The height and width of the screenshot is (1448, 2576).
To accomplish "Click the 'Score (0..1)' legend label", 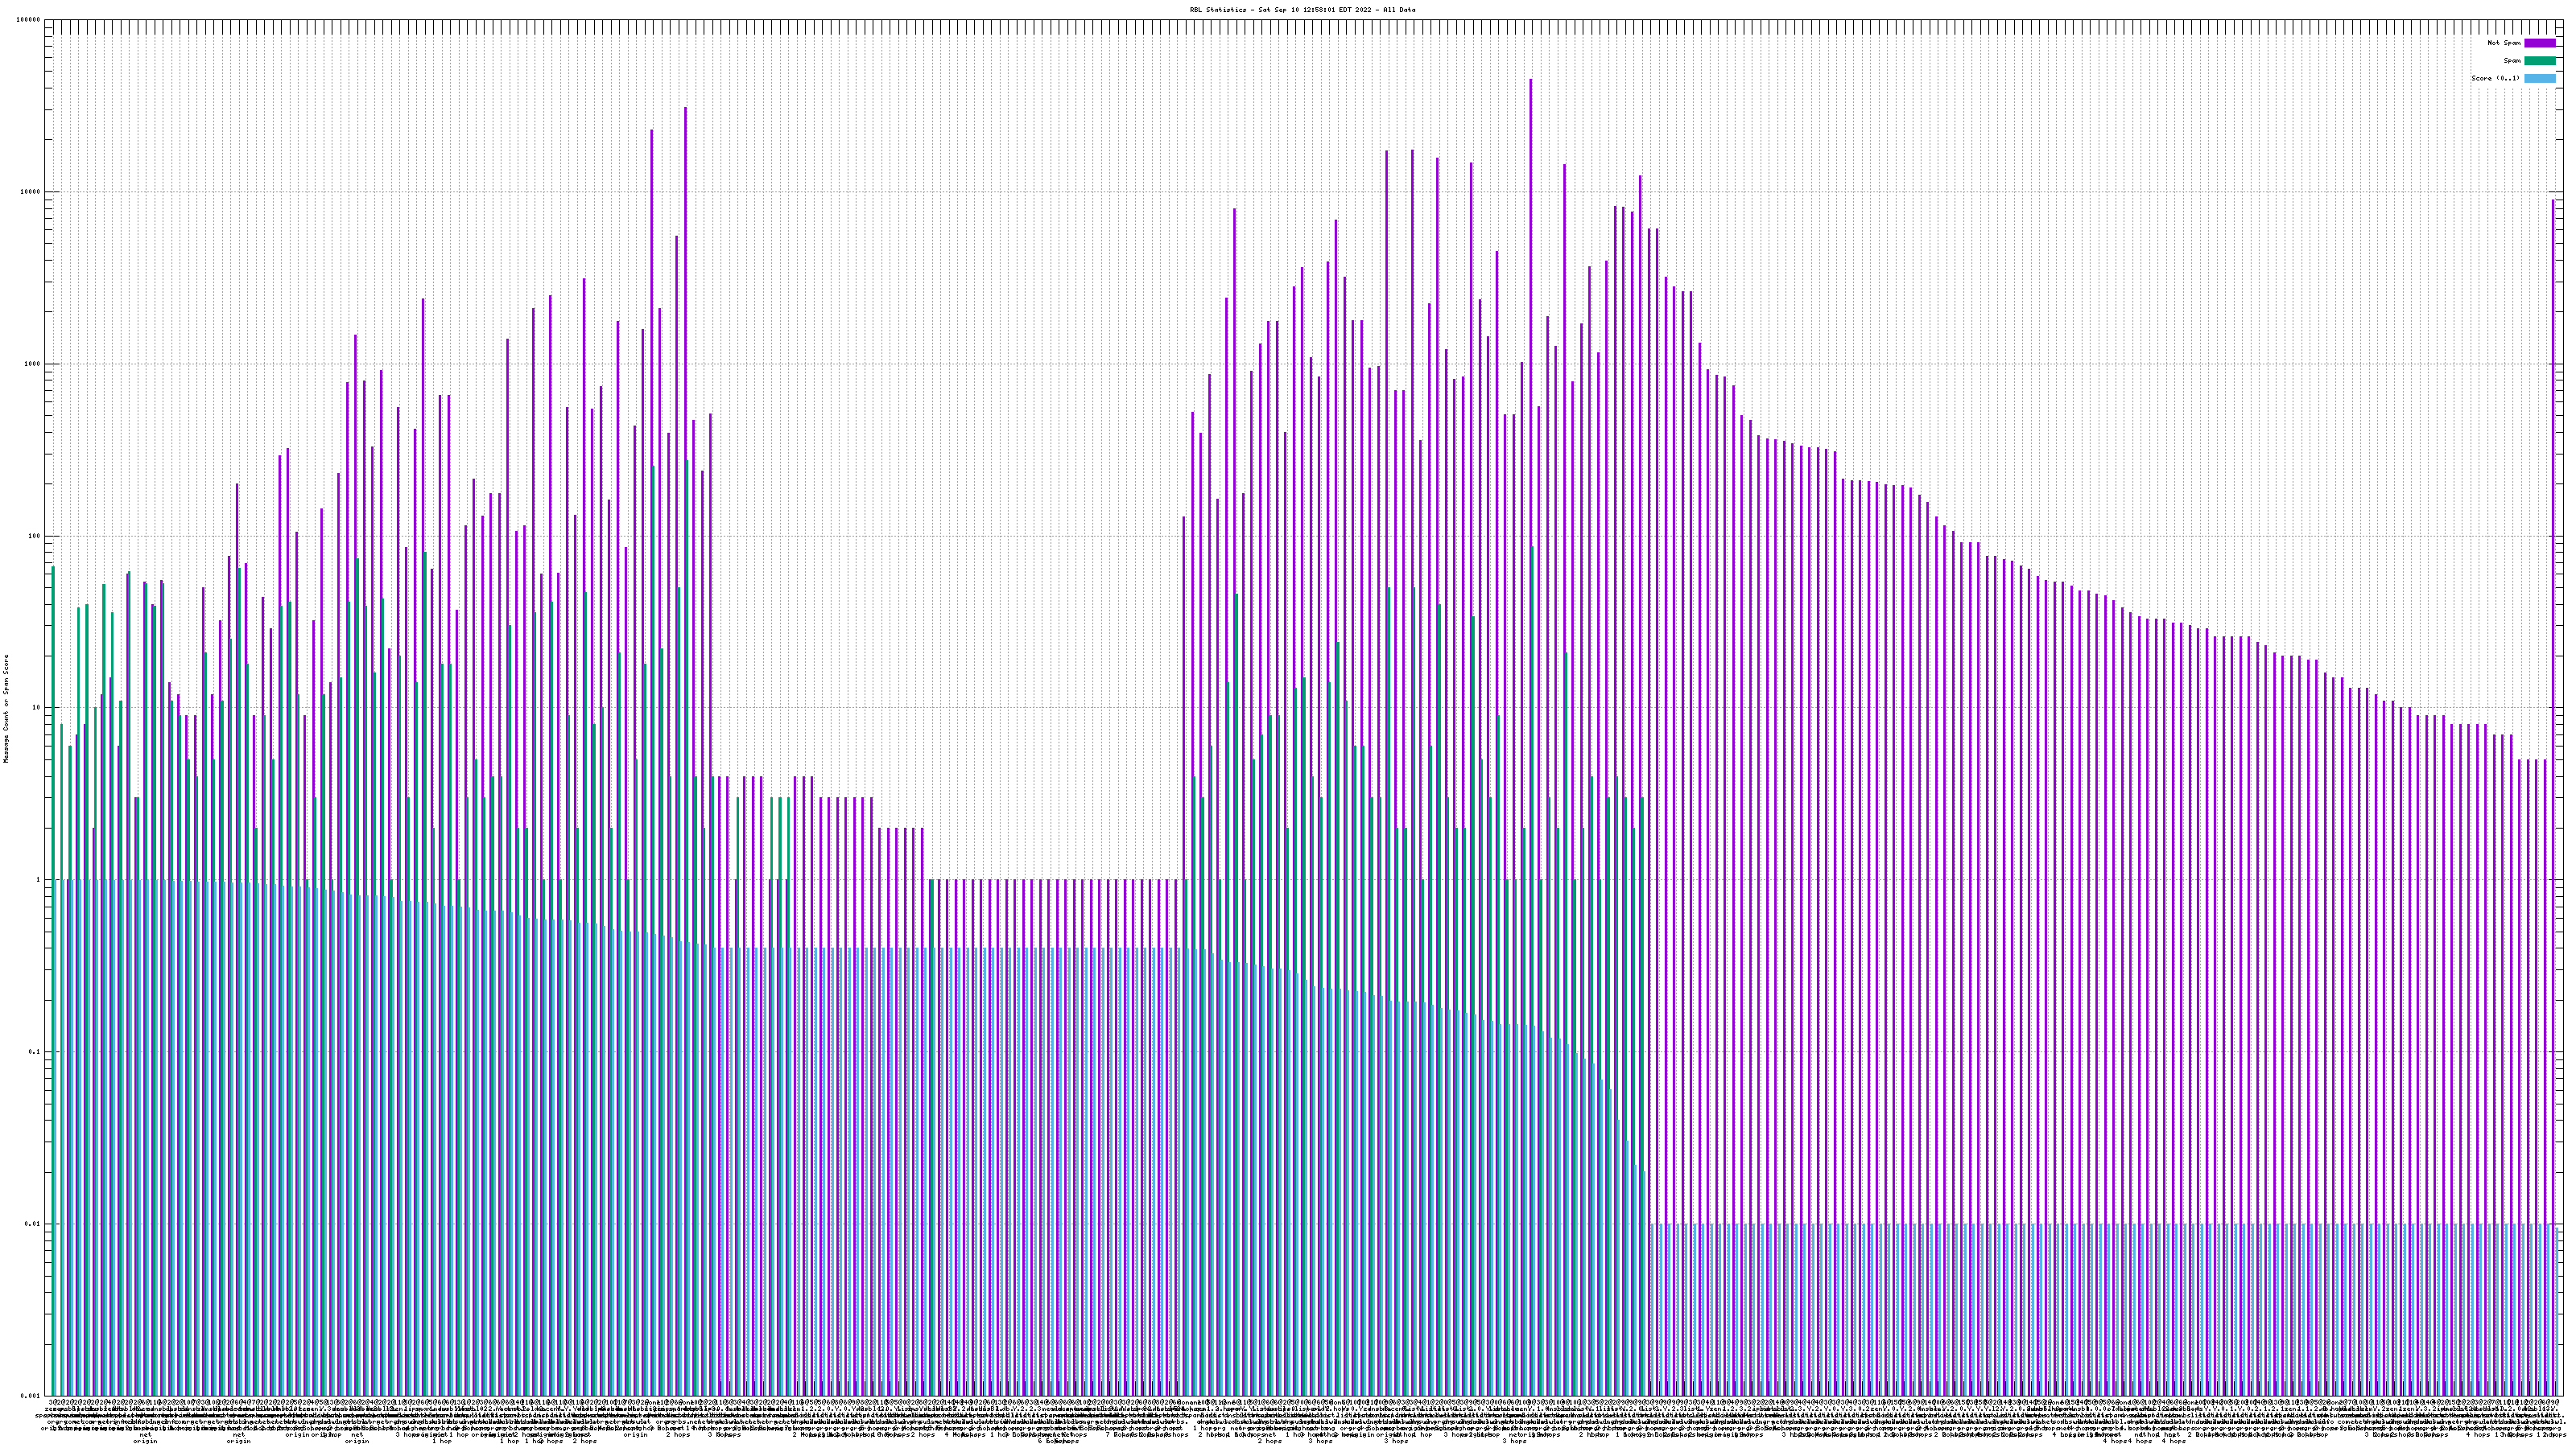I will click(2495, 78).
